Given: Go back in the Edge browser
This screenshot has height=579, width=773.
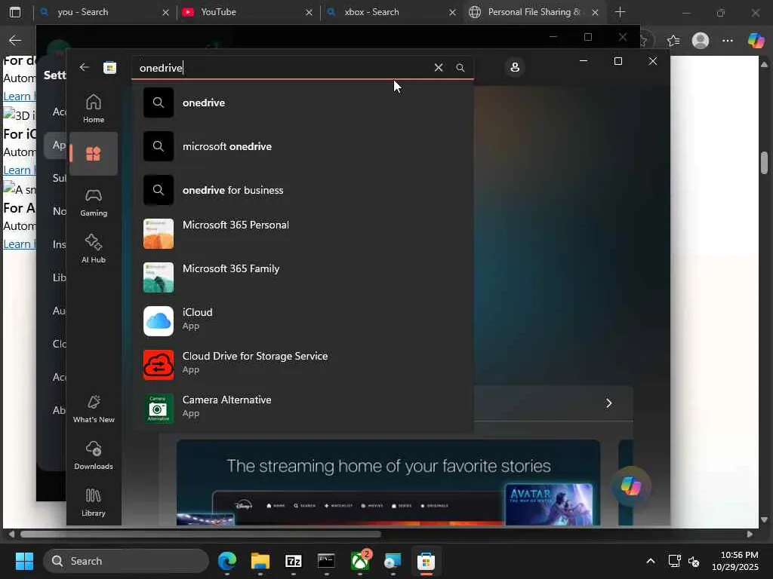Looking at the screenshot, I should [x=15, y=41].
